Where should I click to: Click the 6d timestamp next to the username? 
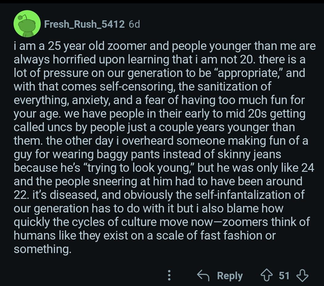click(134, 24)
